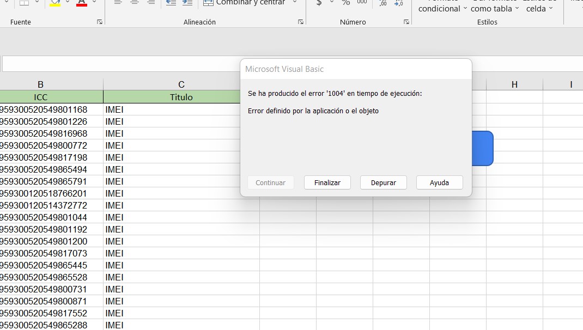The width and height of the screenshot is (583, 330).
Task: Expand the font color dropdown arrow
Action: pos(94,2)
